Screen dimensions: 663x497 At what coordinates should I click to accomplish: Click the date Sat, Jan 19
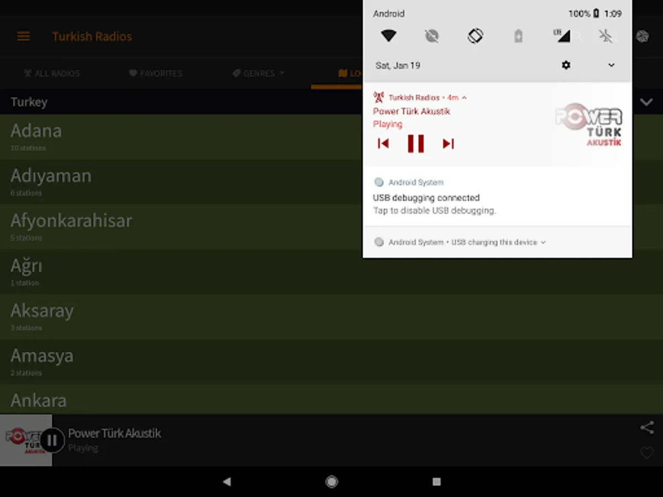coord(398,65)
